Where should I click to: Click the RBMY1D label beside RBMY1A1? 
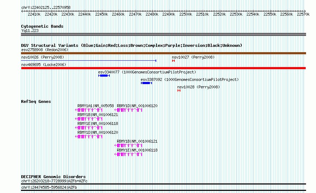137,106
